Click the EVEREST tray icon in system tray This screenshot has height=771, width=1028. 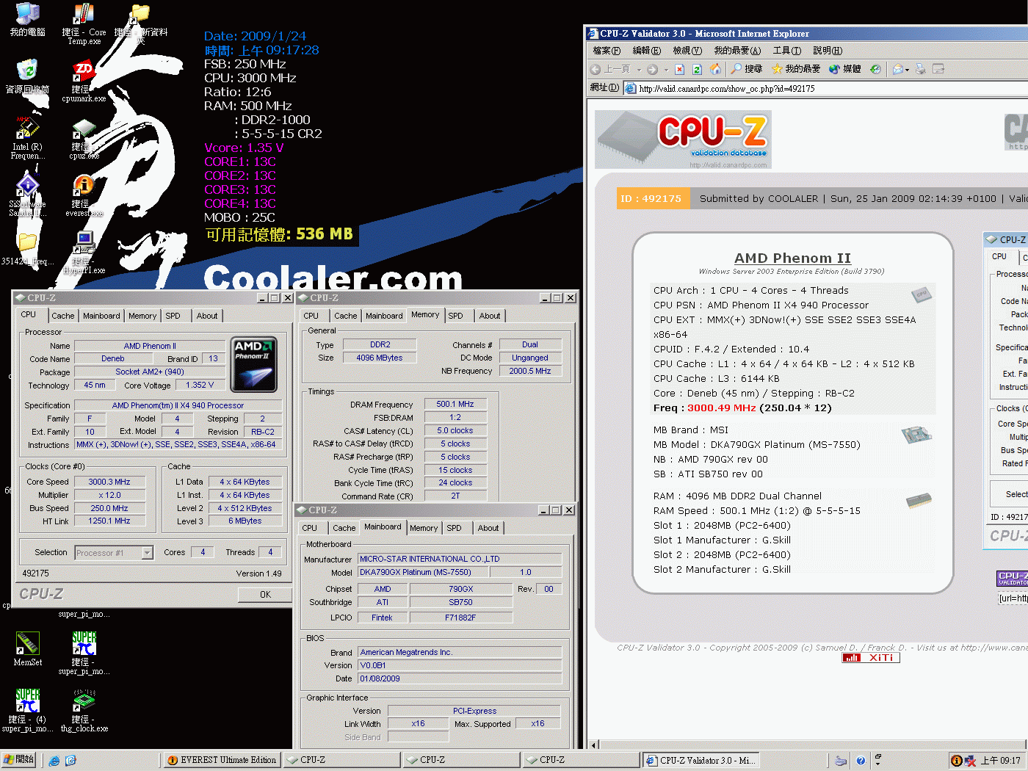956,761
